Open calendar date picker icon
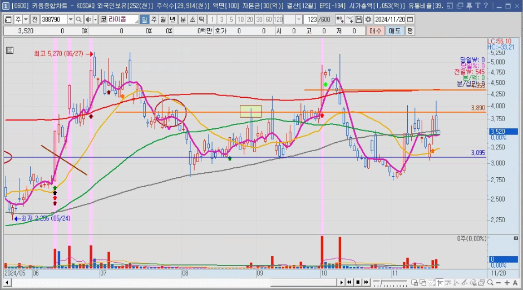This screenshot has width=523, height=290. [x=410, y=19]
